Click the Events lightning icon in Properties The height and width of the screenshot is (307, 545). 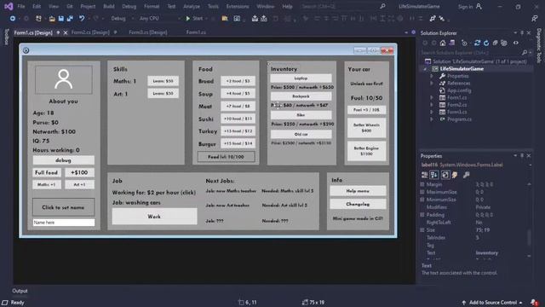pos(455,175)
